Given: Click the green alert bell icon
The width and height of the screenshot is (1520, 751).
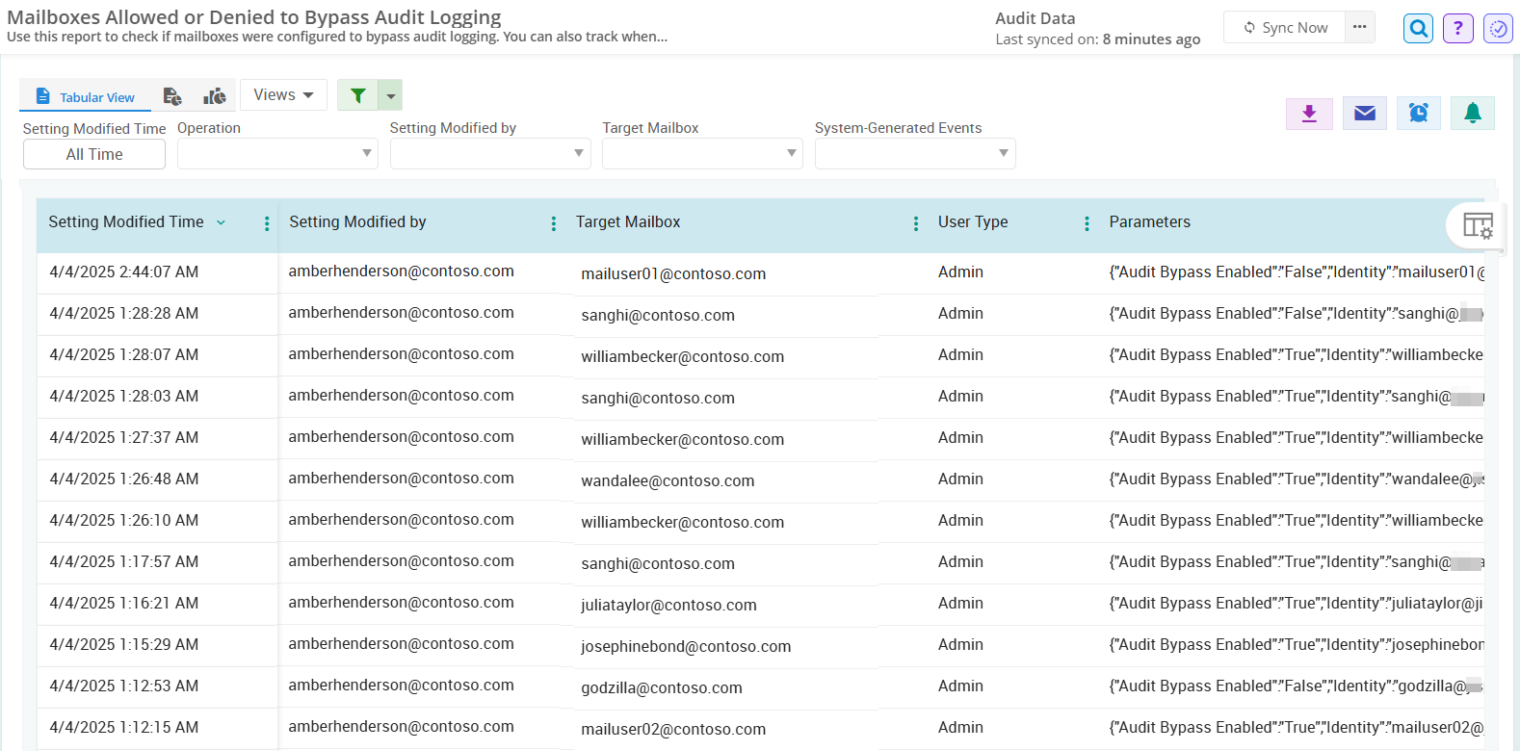Looking at the screenshot, I should click(1472, 114).
